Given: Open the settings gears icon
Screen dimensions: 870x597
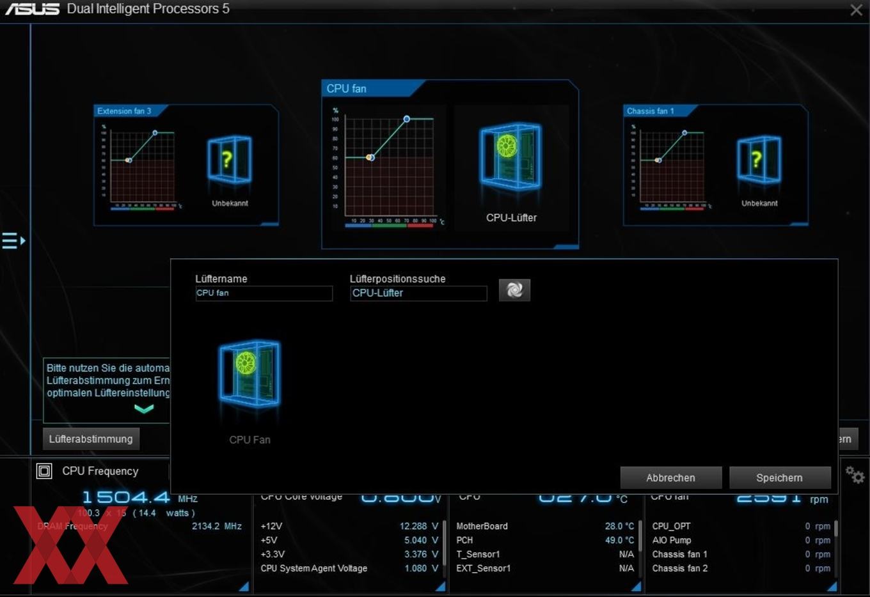Looking at the screenshot, I should (x=855, y=474).
